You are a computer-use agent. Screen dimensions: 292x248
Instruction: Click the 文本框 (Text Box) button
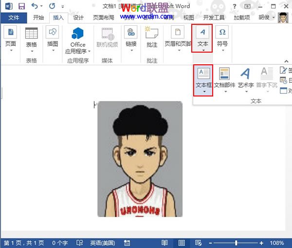203,78
